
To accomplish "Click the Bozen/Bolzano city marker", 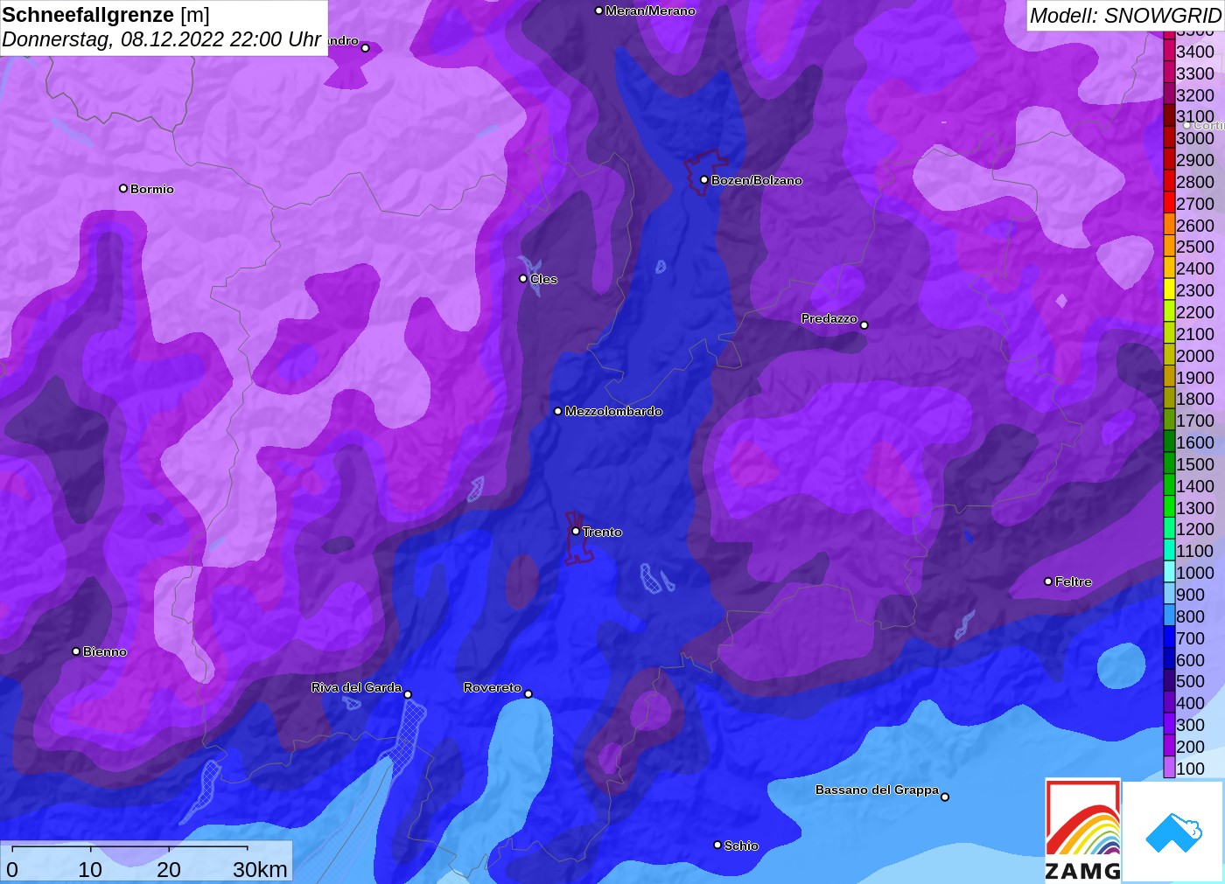I will (x=703, y=180).
